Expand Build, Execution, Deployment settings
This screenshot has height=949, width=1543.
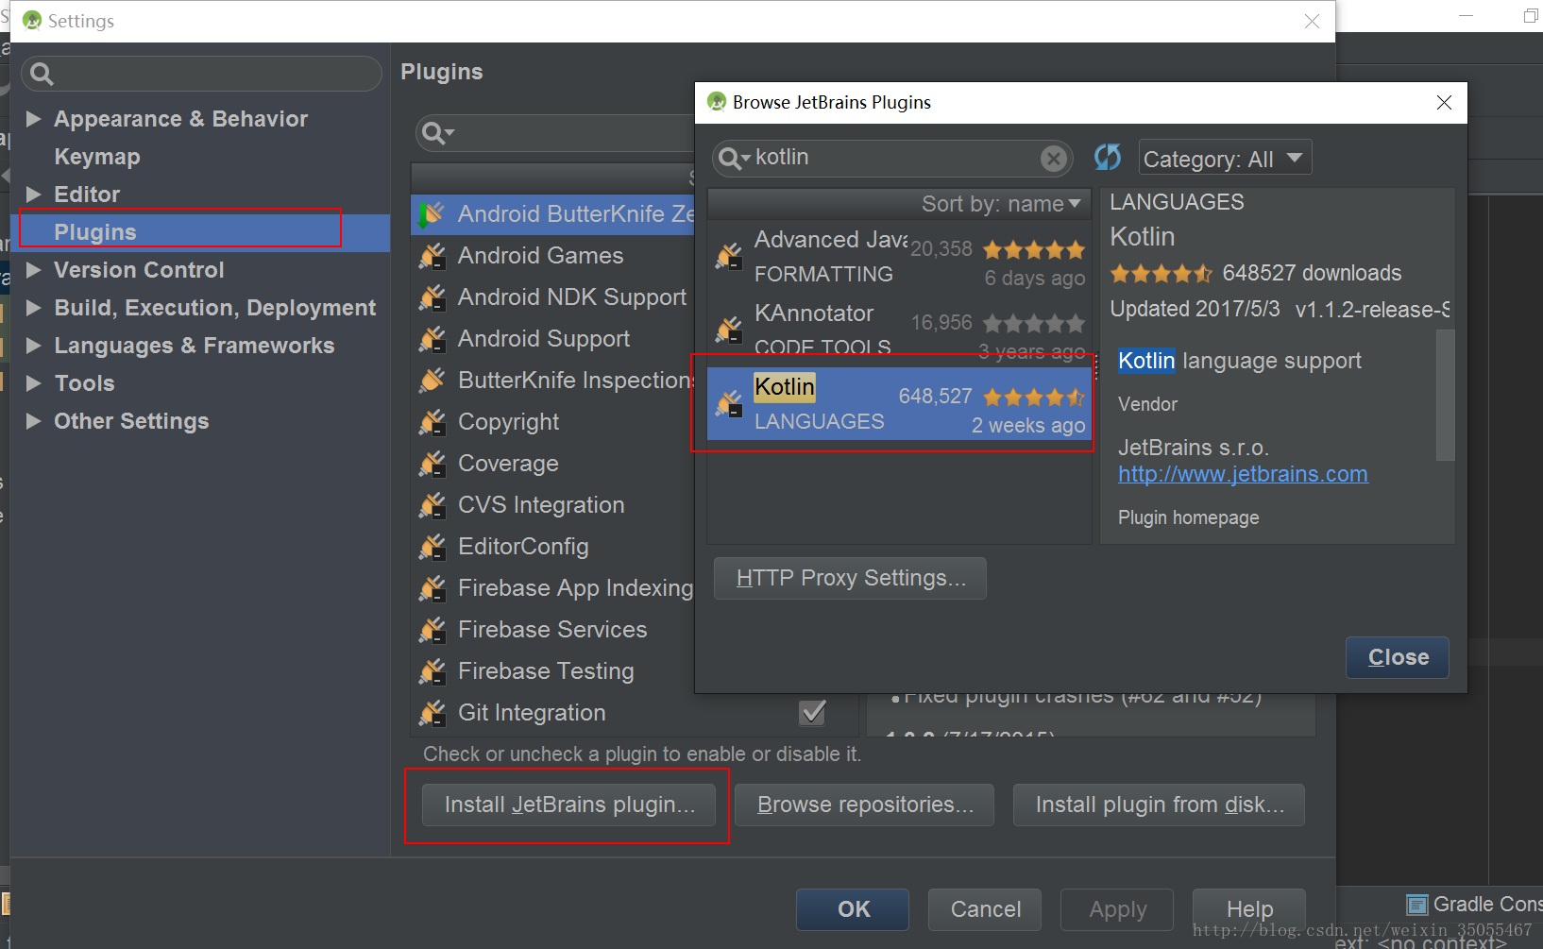(34, 308)
